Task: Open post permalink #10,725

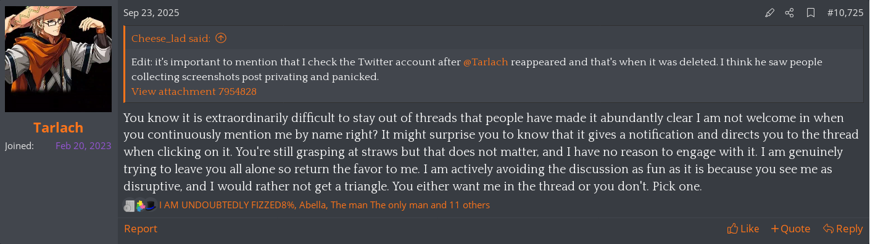Action: (845, 13)
